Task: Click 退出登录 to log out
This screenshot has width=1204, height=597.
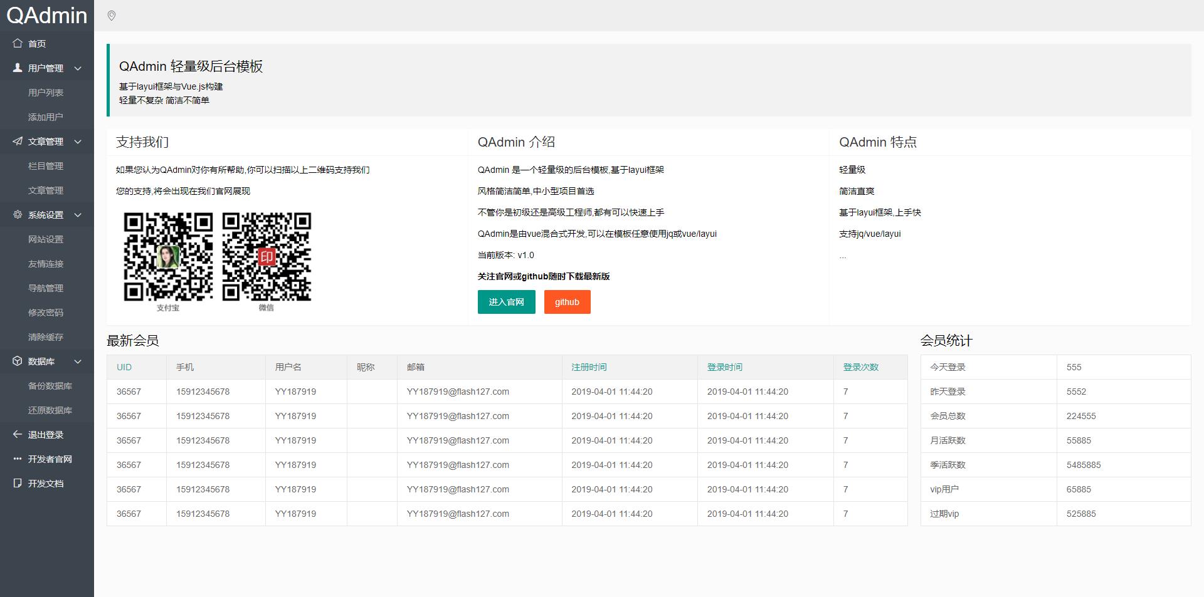Action: point(46,435)
